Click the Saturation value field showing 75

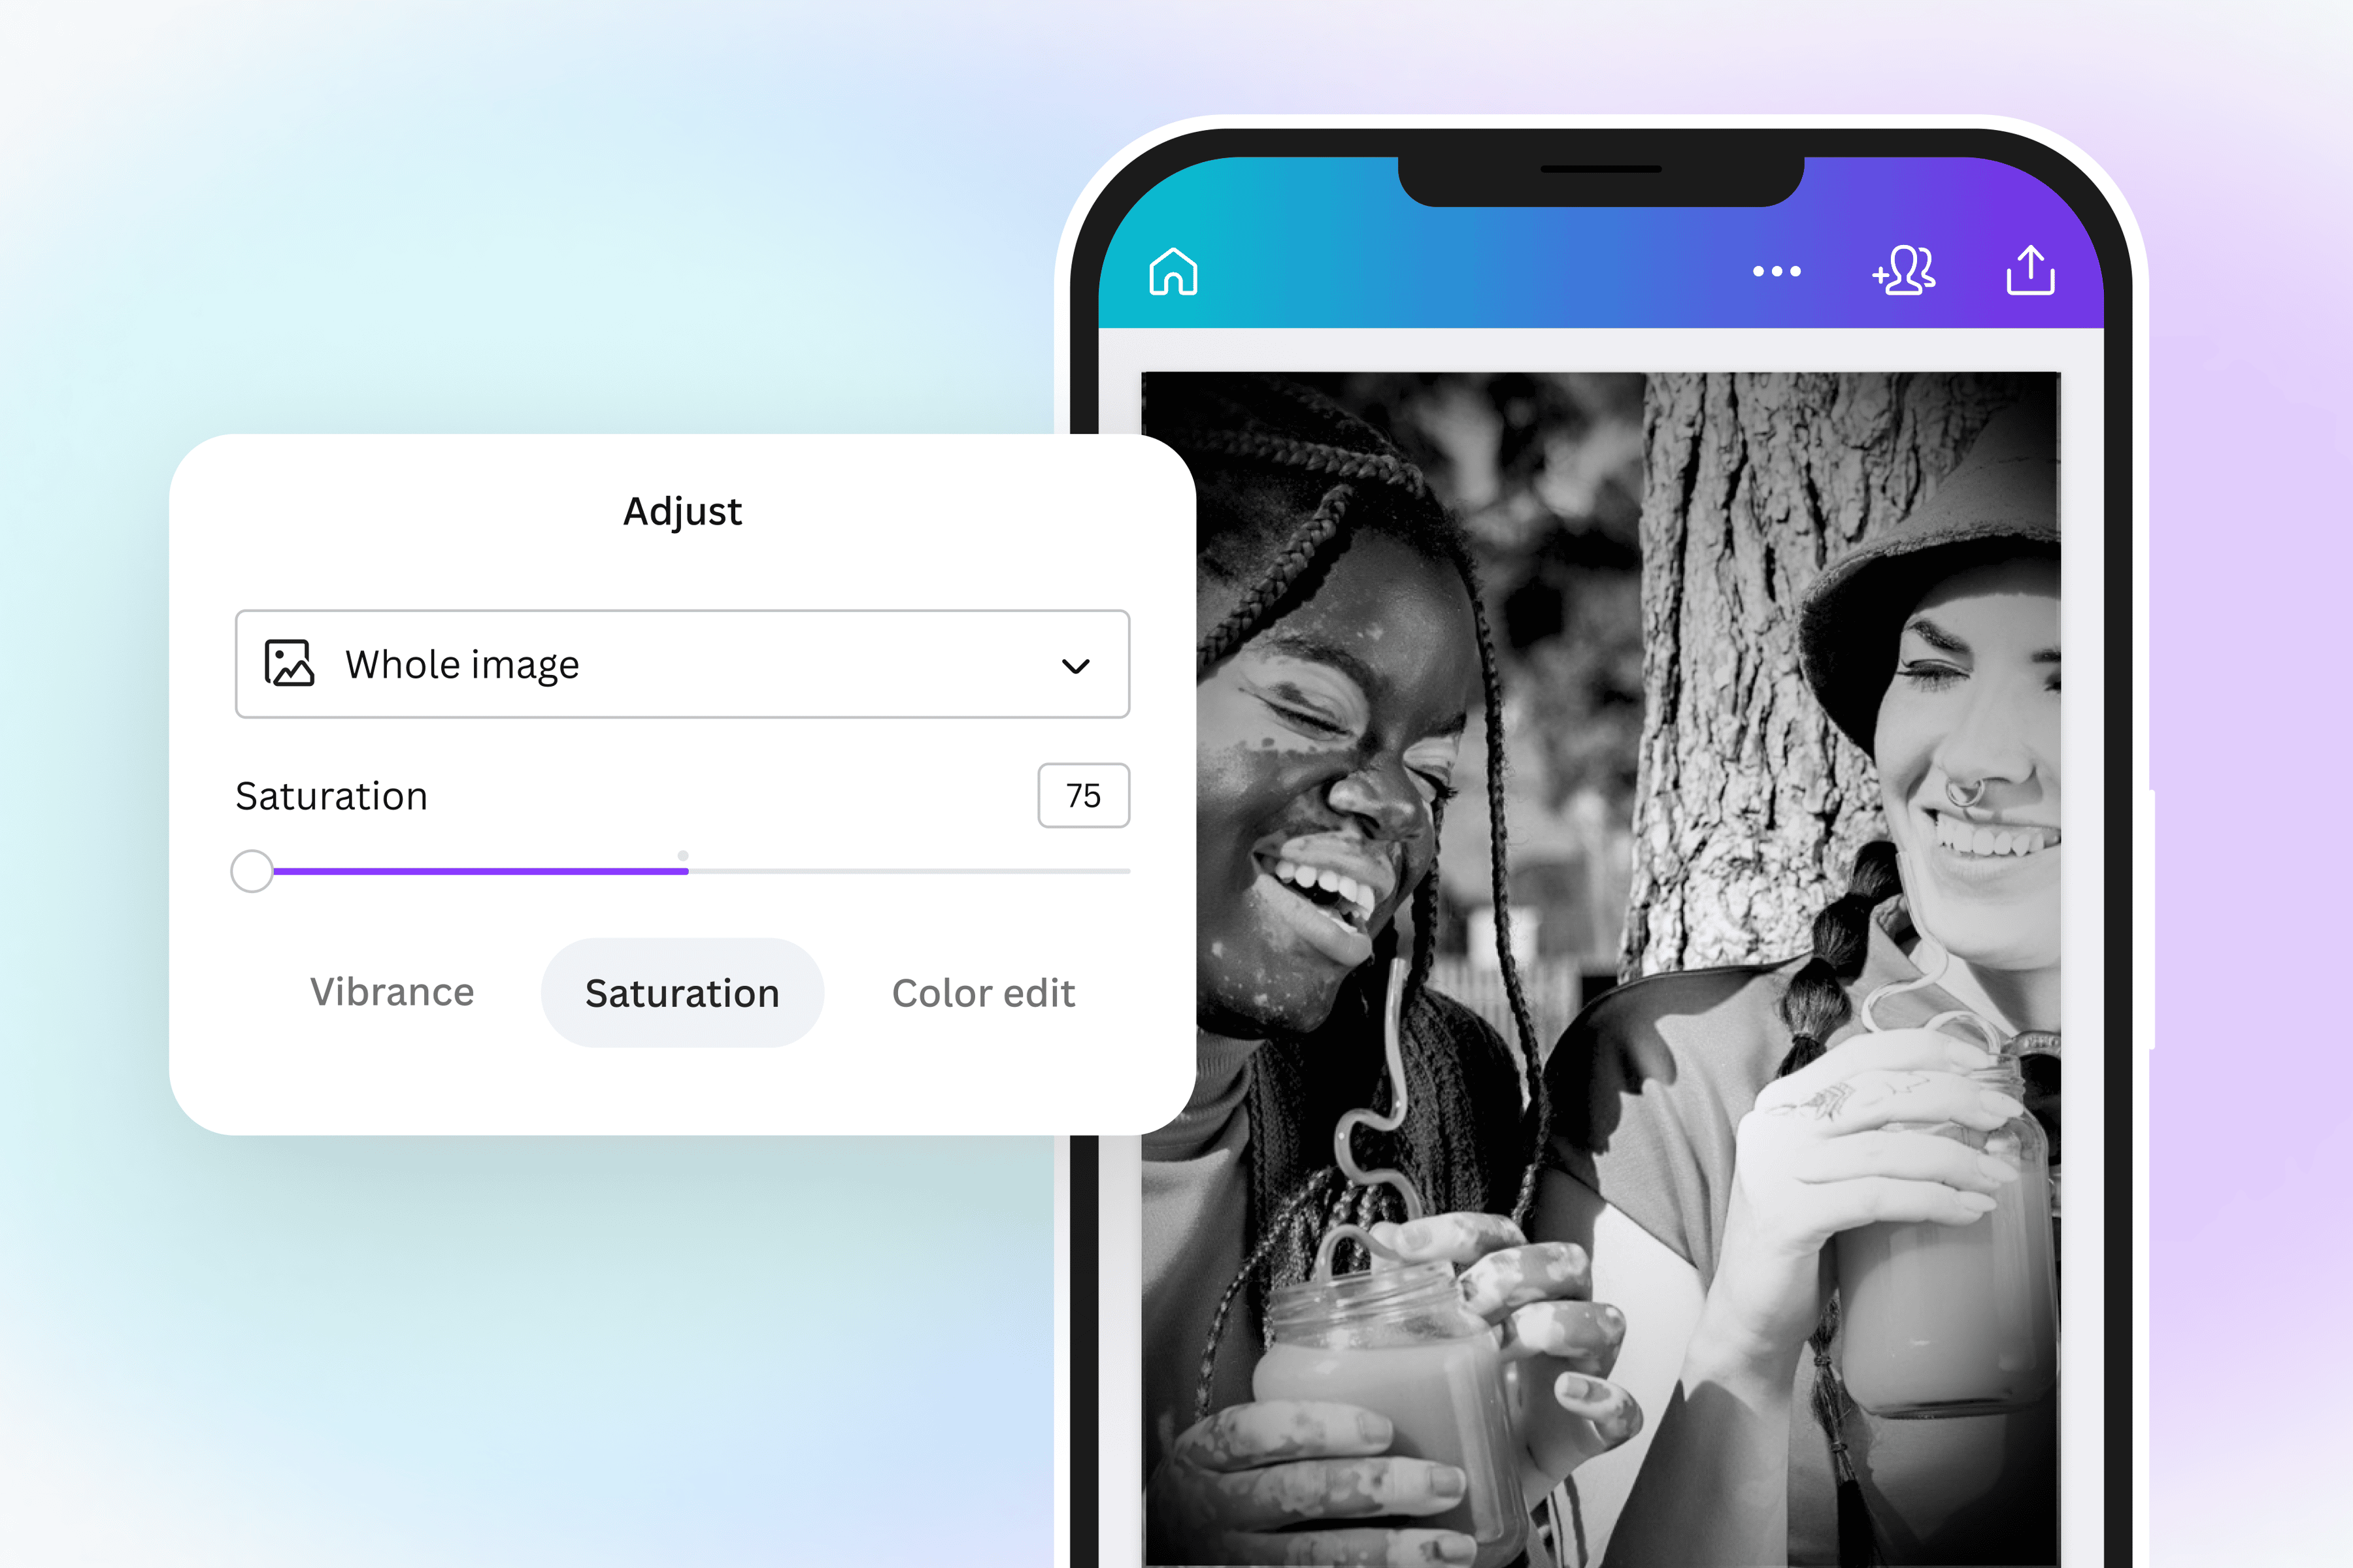point(1084,796)
